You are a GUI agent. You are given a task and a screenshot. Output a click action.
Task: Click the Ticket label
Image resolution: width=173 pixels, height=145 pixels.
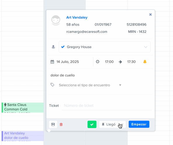pyautogui.click(x=54, y=106)
